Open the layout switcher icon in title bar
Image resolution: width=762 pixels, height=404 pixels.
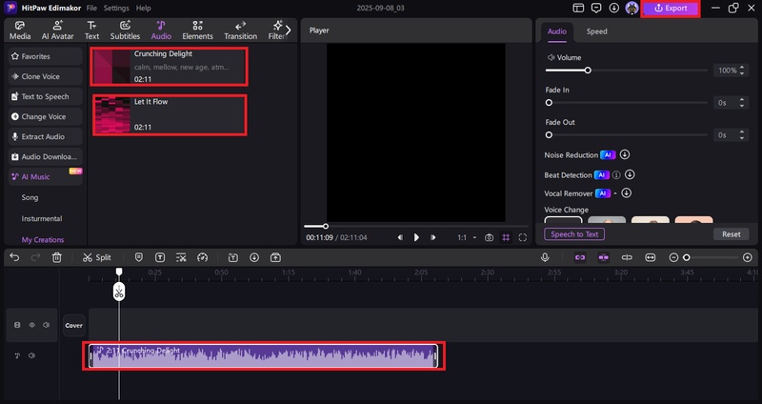[x=578, y=8]
